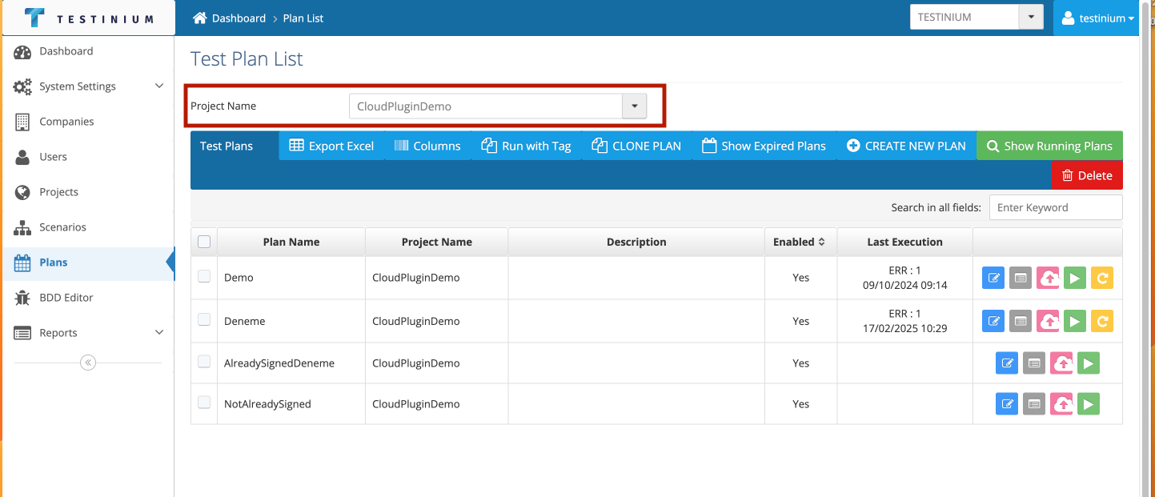
Task: Click the CLONE PLAN button
Action: pyautogui.click(x=636, y=146)
